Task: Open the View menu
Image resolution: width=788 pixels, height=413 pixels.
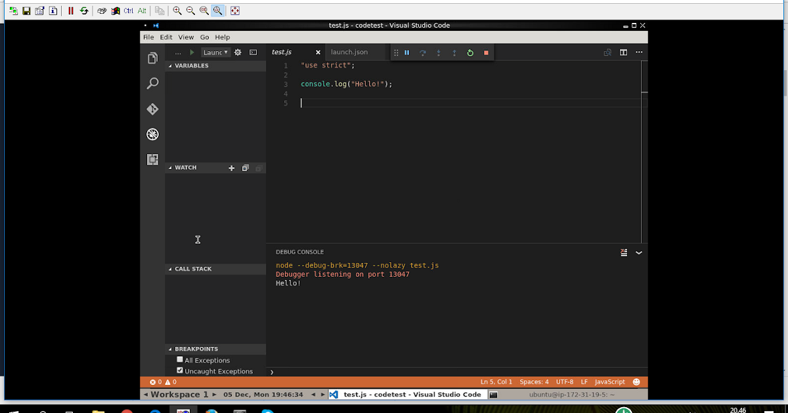Action: (x=186, y=37)
